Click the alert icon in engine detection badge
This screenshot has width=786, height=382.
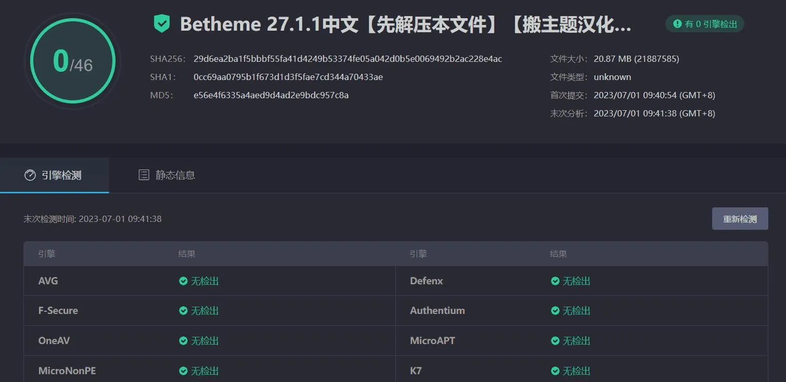click(677, 24)
